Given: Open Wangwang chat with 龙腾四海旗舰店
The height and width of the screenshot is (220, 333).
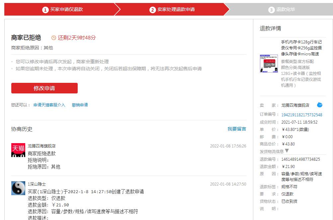Looking at the screenshot, I should 319,105.
